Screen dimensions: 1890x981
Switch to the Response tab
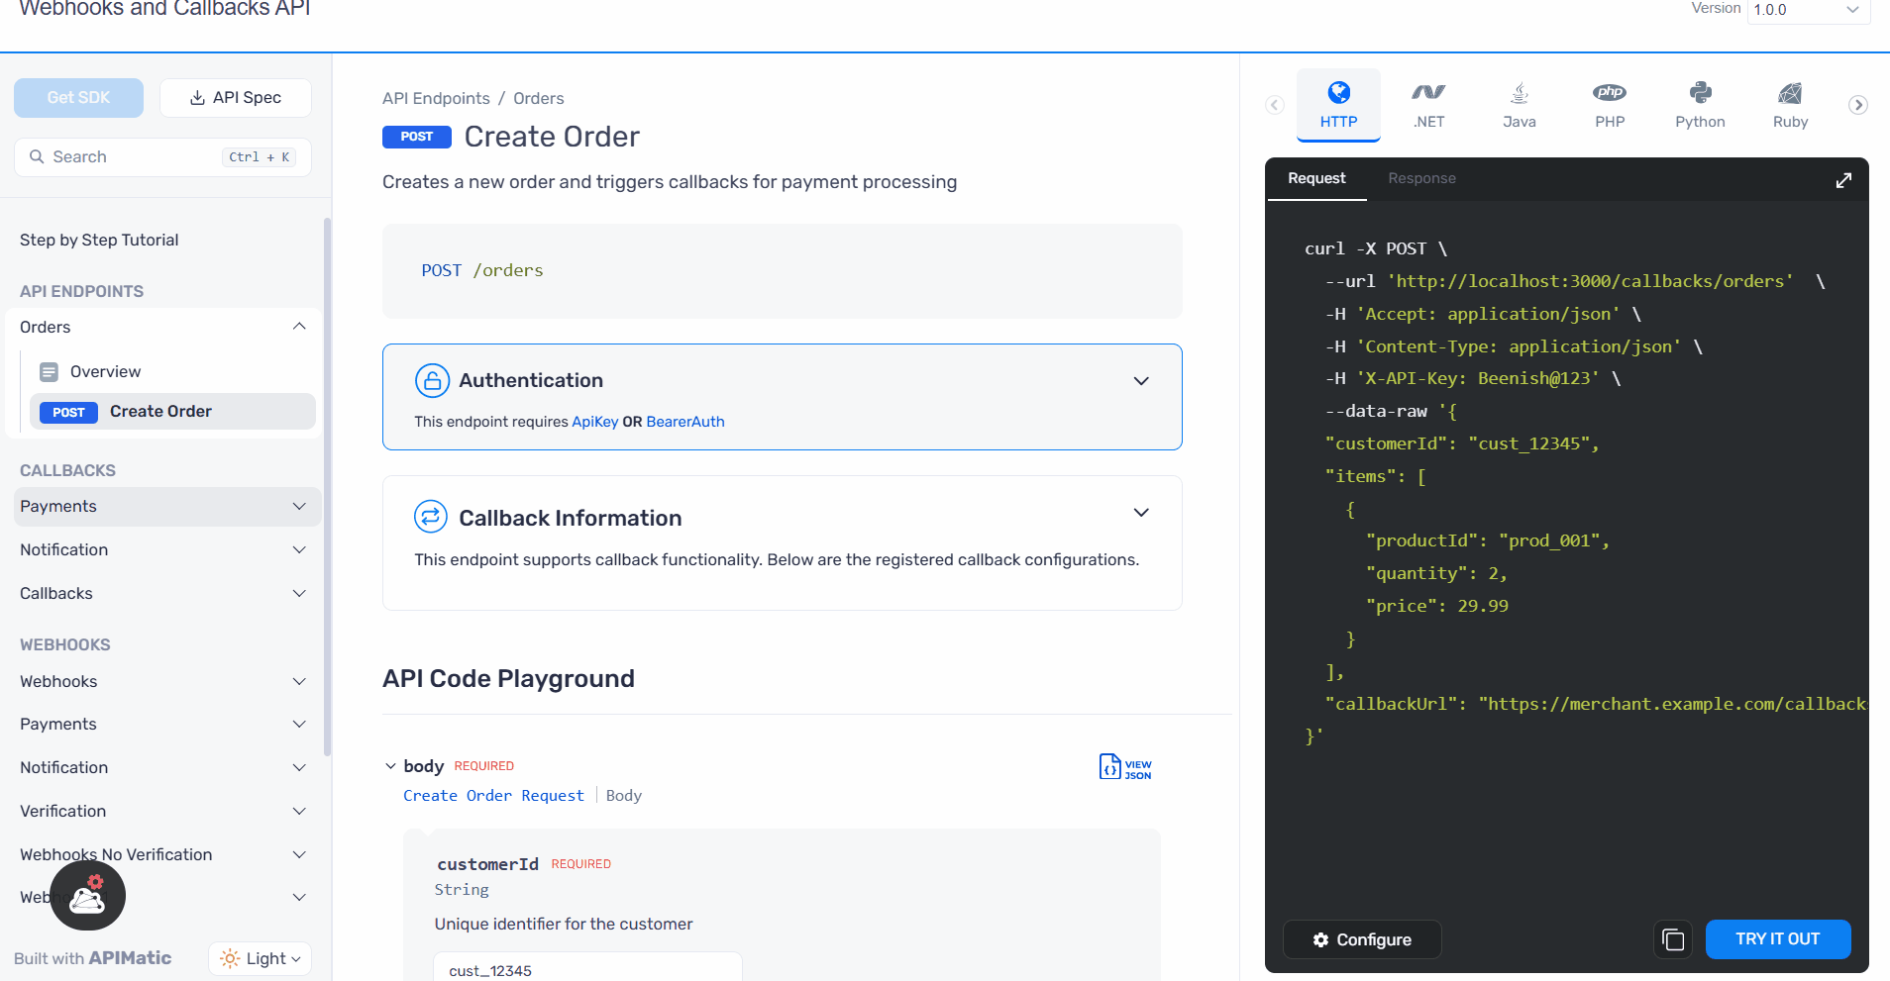click(x=1421, y=178)
